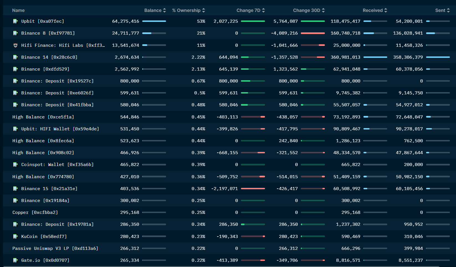Click the KuCoin exchange icon
The width and height of the screenshot is (456, 267).
pyautogui.click(x=16, y=237)
